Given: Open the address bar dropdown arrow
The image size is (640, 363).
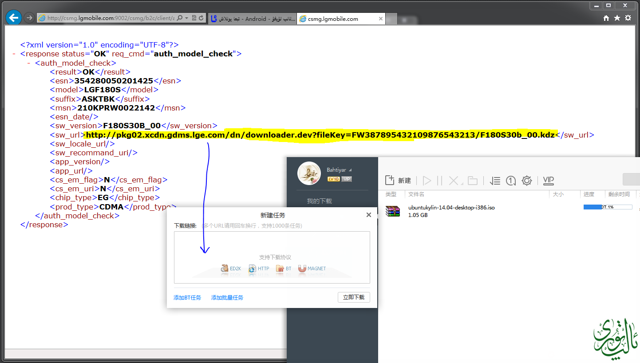Looking at the screenshot, I should [186, 18].
